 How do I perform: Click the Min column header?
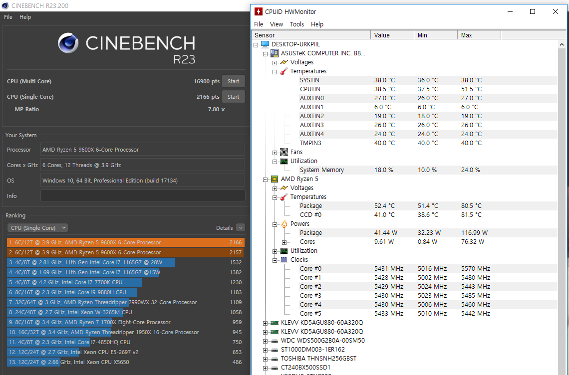pyautogui.click(x=436, y=35)
